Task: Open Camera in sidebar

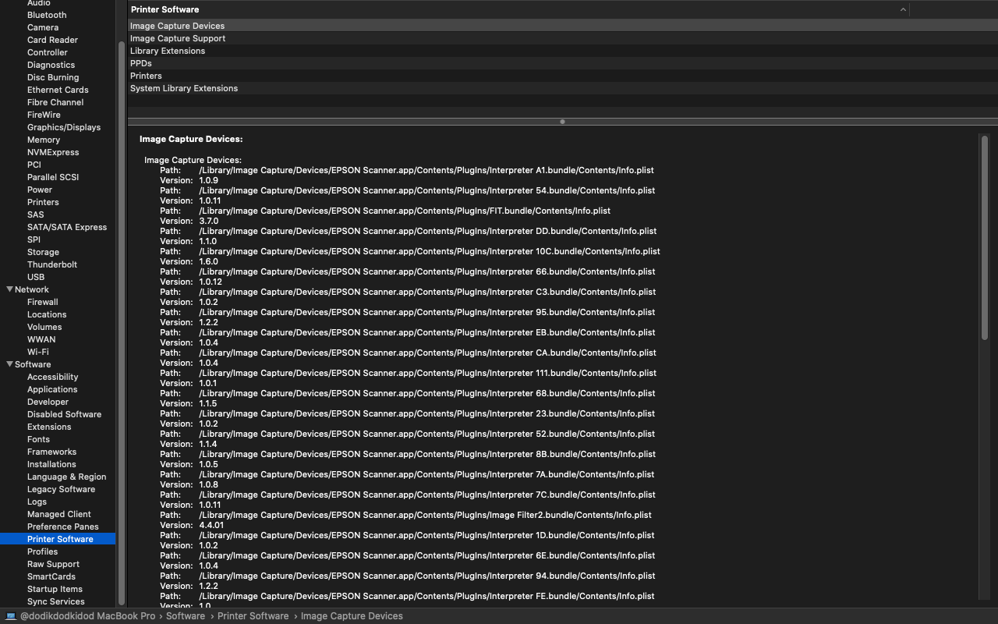Action: click(43, 27)
